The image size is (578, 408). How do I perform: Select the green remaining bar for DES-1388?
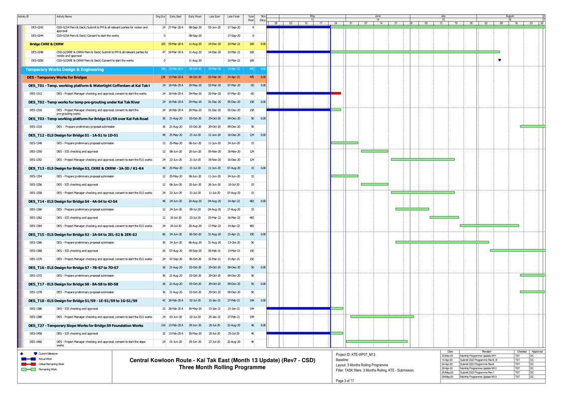coord(382,317)
